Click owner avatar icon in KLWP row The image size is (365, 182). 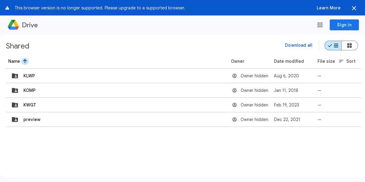pos(235,76)
